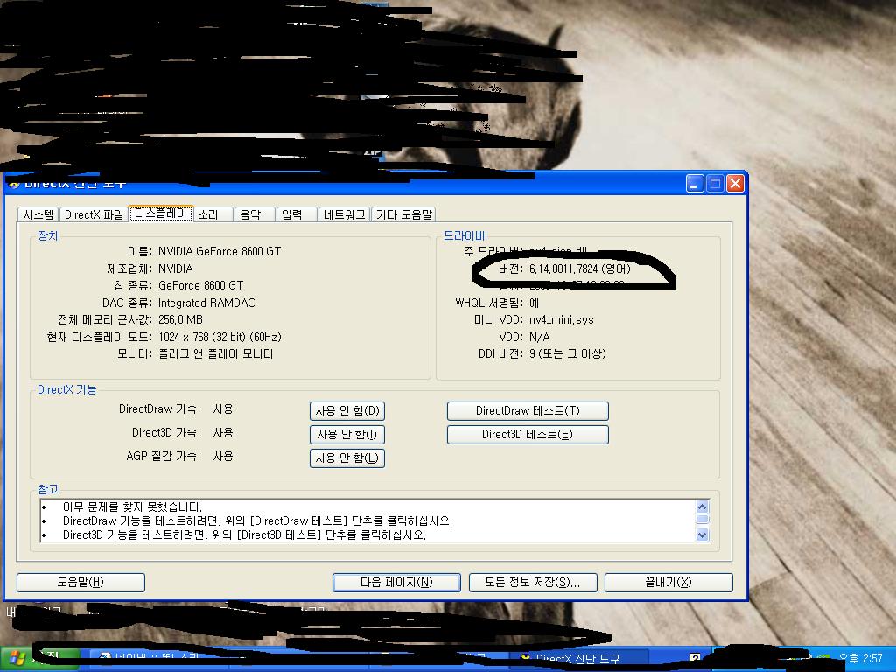The width and height of the screenshot is (896, 672).
Task: Open the 네트워크 tab
Action: pos(344,214)
